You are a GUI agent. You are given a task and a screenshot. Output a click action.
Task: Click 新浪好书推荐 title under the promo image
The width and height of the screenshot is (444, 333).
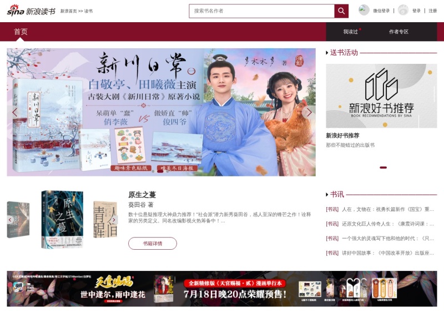point(342,135)
